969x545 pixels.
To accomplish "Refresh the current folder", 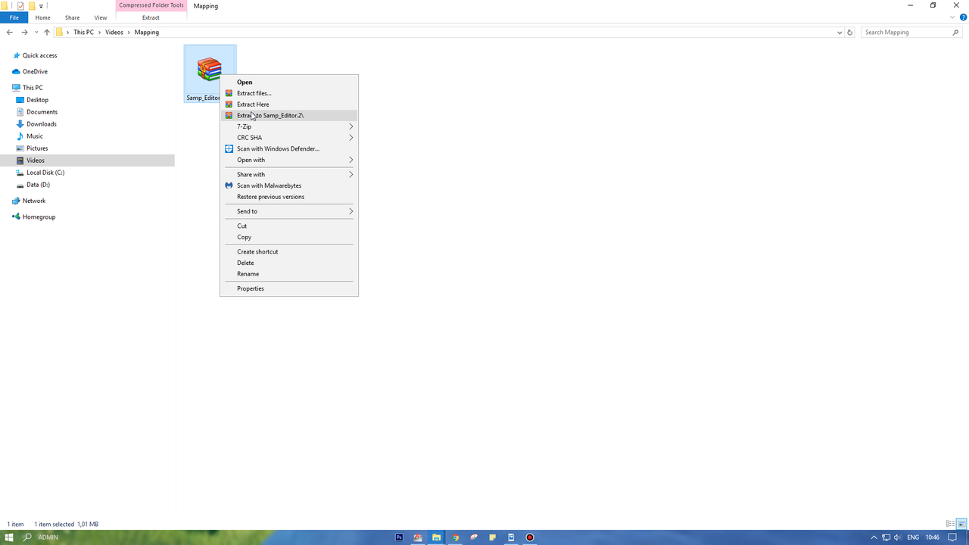I will [850, 33].
